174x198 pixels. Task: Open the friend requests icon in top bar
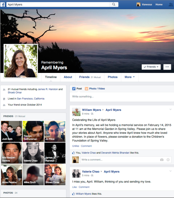171,5
